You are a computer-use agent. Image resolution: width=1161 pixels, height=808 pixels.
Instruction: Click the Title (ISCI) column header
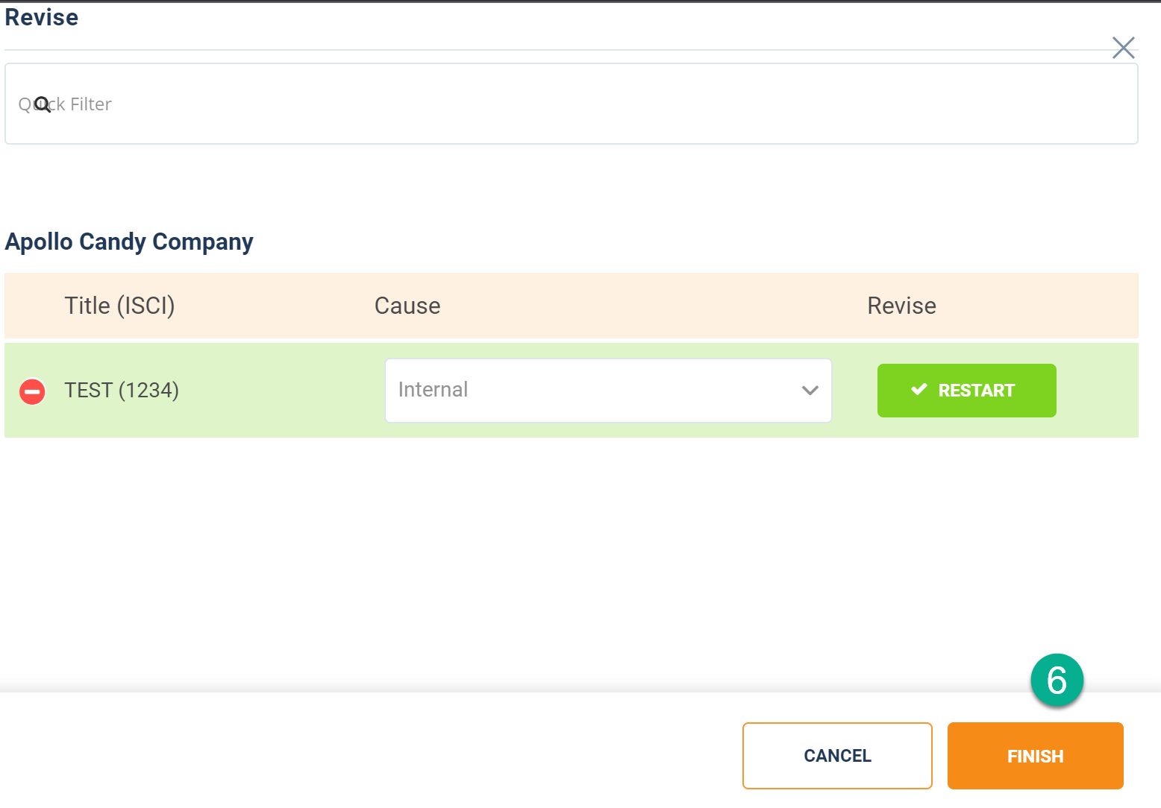(x=119, y=306)
